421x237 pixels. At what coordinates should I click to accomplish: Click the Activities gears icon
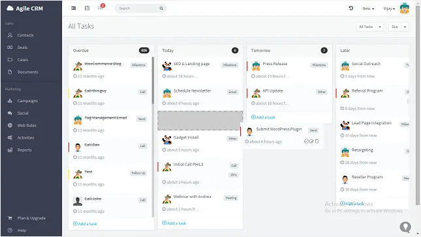pos(10,137)
